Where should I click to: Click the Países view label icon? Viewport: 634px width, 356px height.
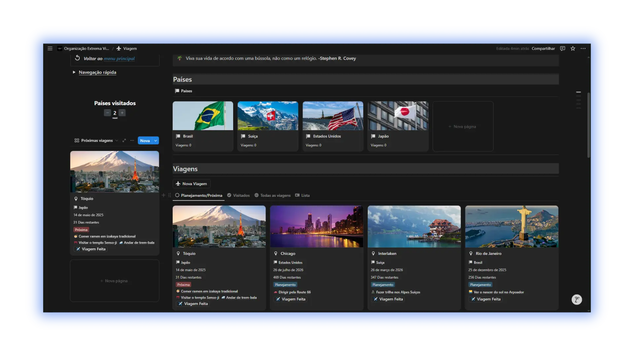coord(177,91)
